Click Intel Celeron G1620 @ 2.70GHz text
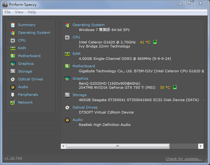This screenshot has width=210, height=165. point(107,42)
